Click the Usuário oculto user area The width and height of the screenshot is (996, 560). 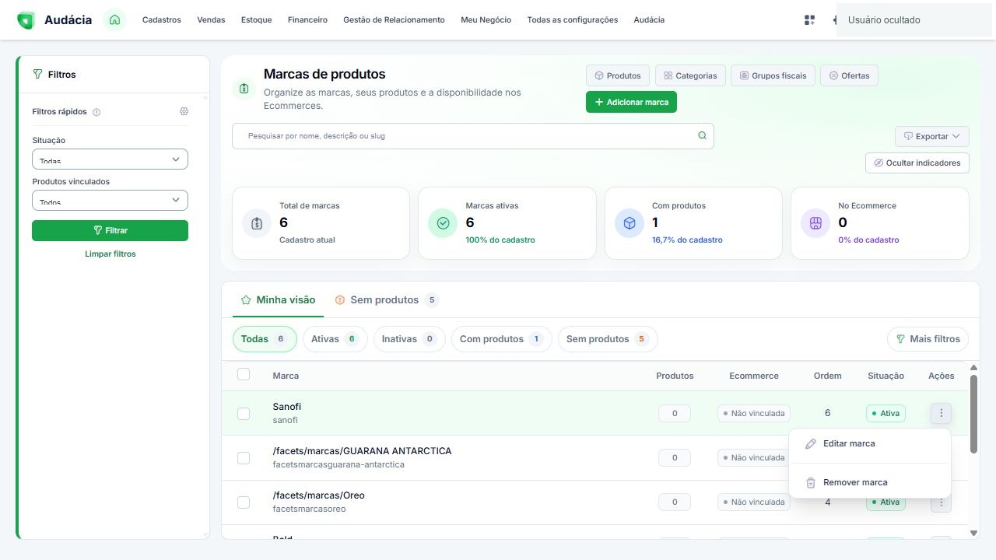(914, 20)
